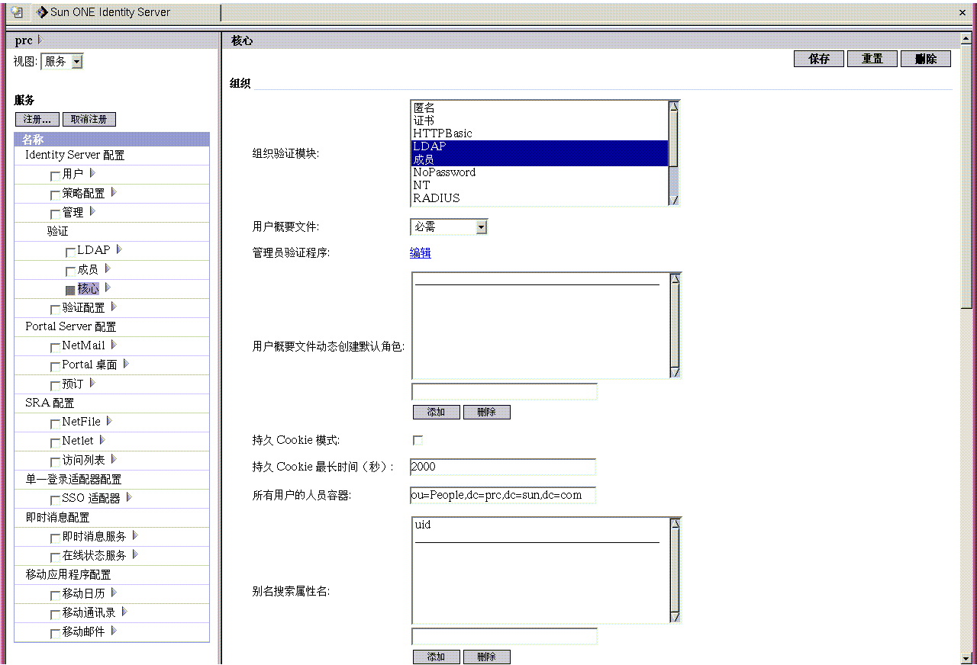Click 删除 under 别名搜索属性名 list
977x665 pixels.
point(487,657)
